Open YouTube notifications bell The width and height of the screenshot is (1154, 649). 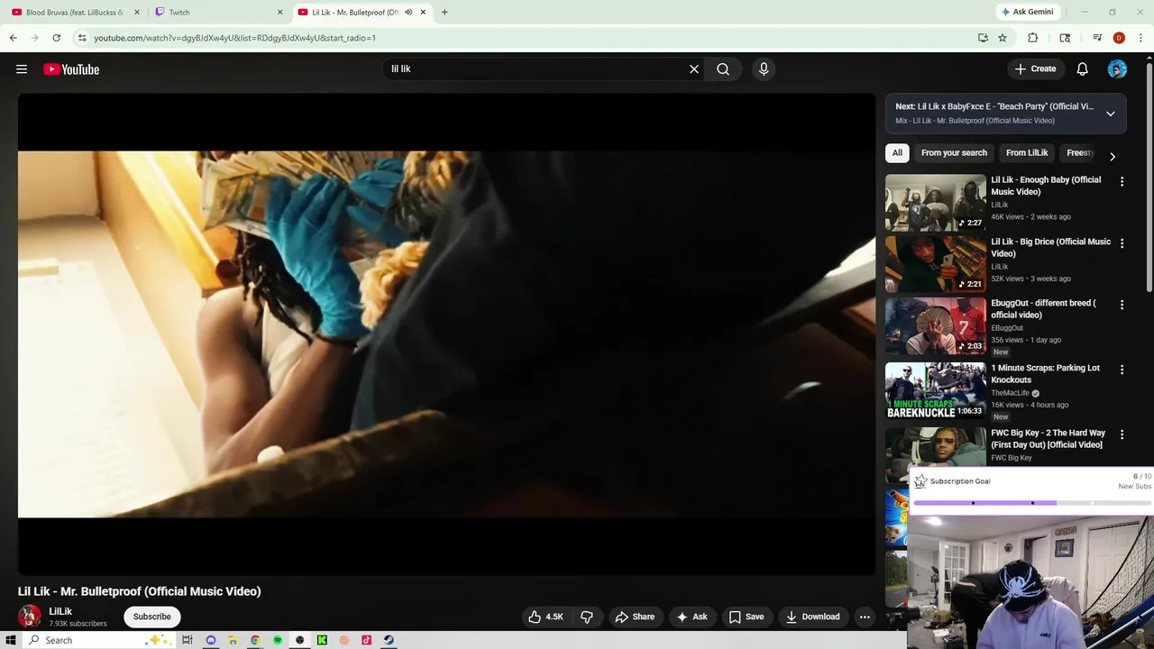tap(1083, 69)
